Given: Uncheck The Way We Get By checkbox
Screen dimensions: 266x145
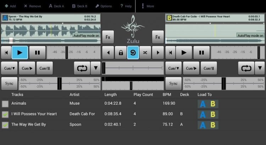Looking at the screenshot, I should click(5, 125).
